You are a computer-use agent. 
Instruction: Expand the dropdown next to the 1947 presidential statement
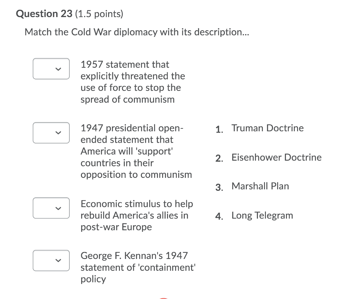pos(51,133)
